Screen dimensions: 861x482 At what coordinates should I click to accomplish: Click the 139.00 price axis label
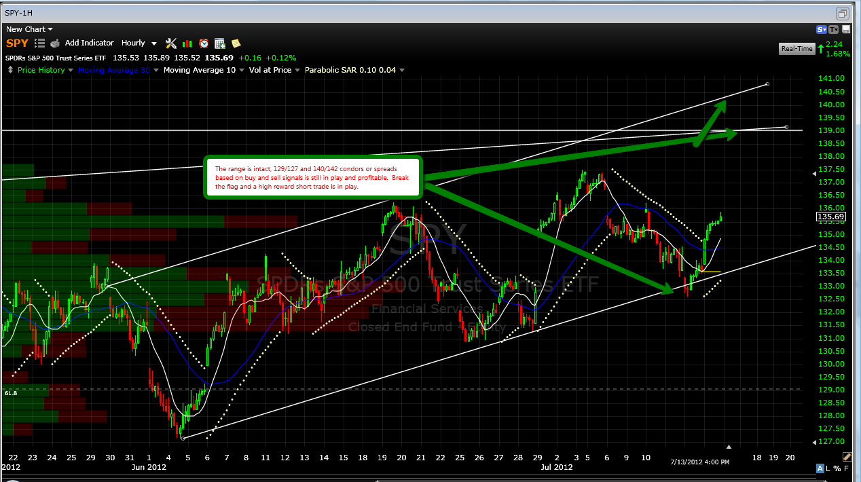[x=830, y=130]
